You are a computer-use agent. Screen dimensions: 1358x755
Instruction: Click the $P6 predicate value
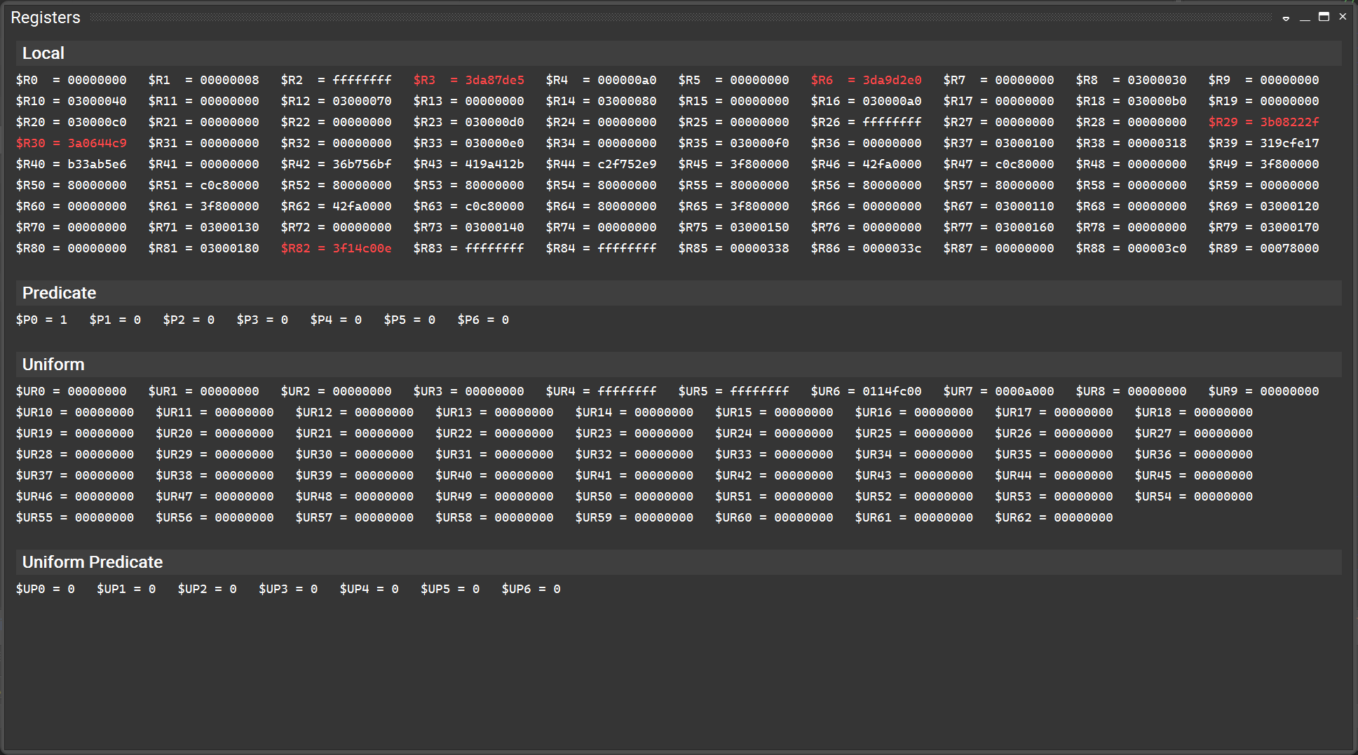483,319
